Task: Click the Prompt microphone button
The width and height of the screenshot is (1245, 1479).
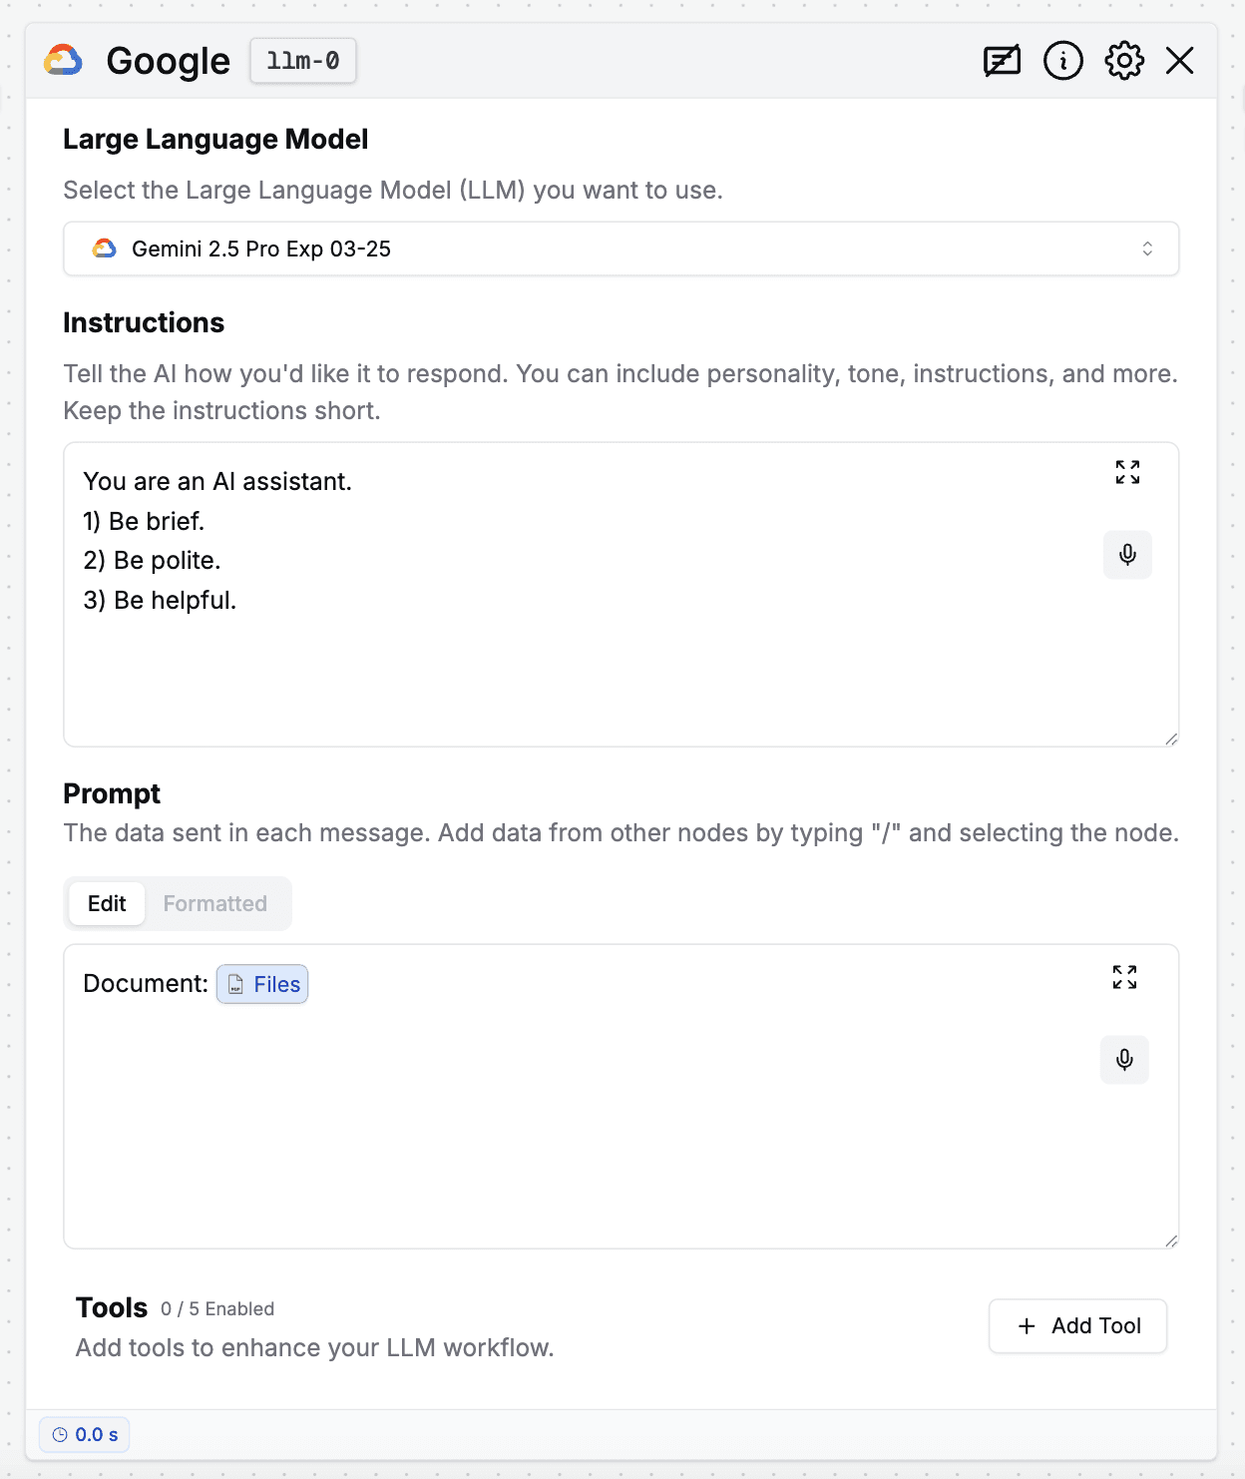Action: (x=1124, y=1059)
